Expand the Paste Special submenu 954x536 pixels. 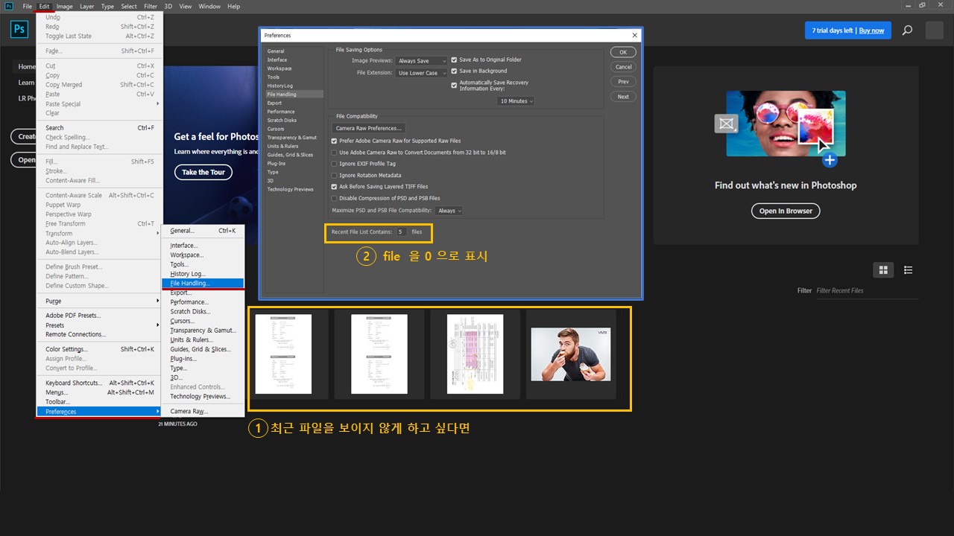coord(99,103)
